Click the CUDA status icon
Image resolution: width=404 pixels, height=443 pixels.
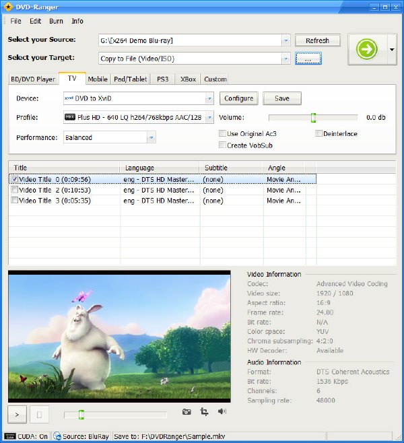[9, 436]
